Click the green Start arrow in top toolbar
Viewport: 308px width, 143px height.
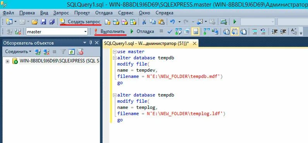(x=235, y=22)
